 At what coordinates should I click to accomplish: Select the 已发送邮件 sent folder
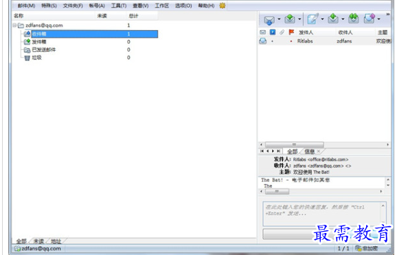(43, 50)
